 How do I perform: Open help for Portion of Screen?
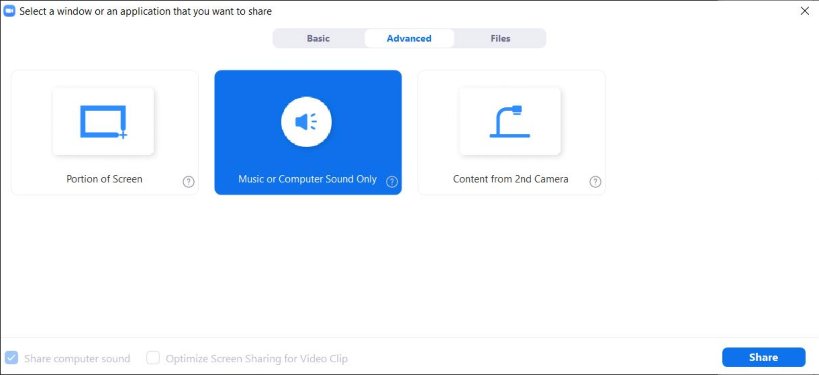click(188, 181)
